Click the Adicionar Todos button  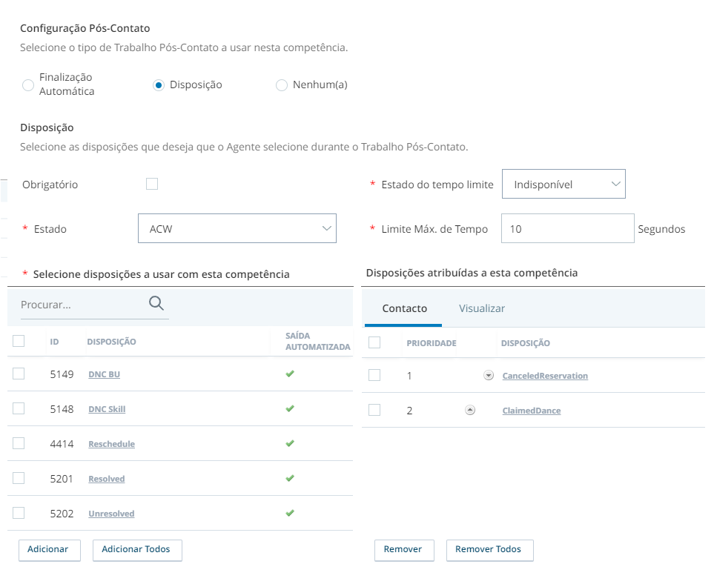[137, 550]
